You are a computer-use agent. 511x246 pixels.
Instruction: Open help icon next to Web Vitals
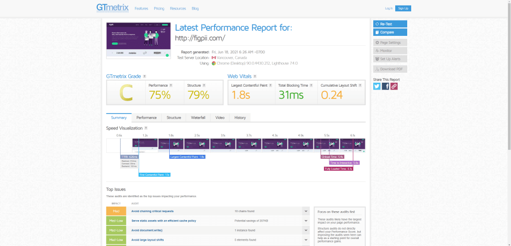(x=255, y=77)
